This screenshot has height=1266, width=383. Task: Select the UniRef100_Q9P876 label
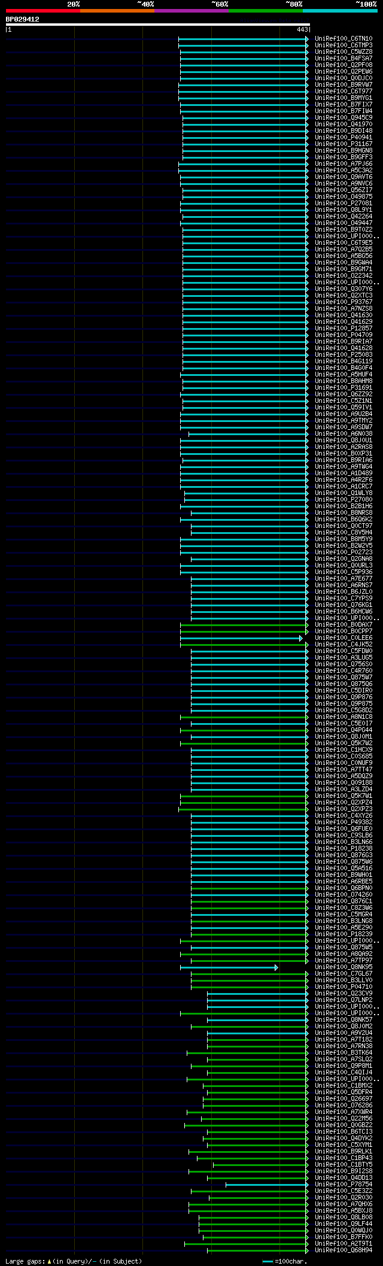[344, 697]
